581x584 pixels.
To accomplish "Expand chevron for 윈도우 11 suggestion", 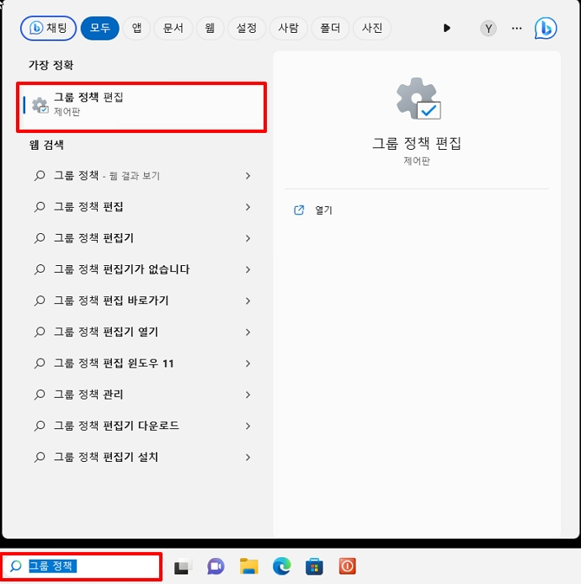I will [x=248, y=364].
